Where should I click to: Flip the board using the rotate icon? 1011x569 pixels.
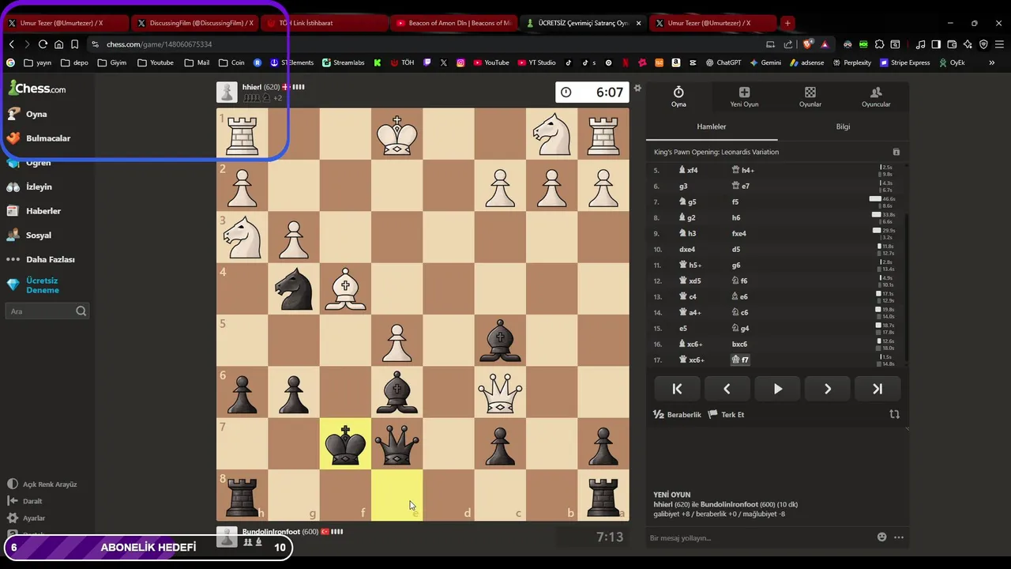(894, 414)
